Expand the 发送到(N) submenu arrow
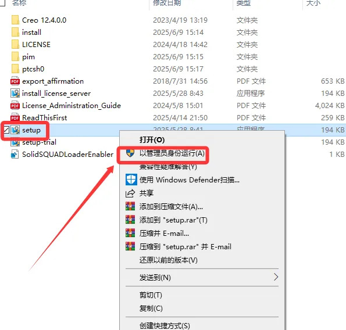 click(276, 277)
